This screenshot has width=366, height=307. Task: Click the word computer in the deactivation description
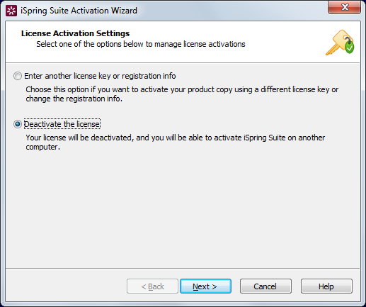42,147
